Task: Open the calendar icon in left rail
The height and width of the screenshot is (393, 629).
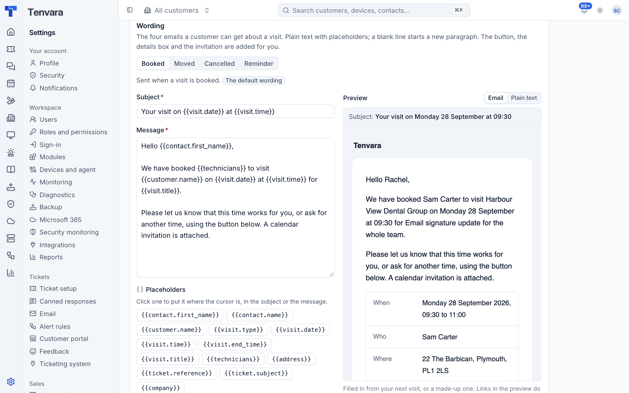Action: [11, 84]
